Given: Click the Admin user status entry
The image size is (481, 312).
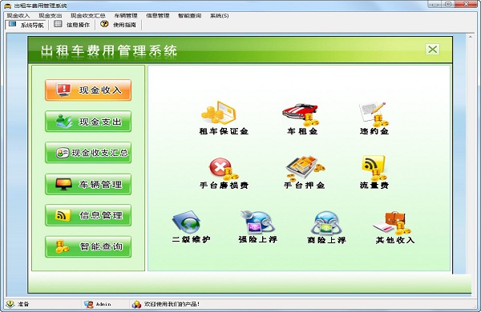Looking at the screenshot, I should tap(98, 304).
